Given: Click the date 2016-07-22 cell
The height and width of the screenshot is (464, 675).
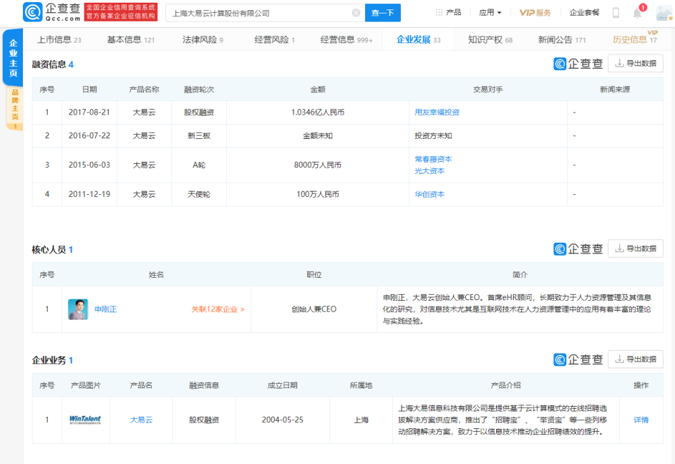Looking at the screenshot, I should click(89, 136).
